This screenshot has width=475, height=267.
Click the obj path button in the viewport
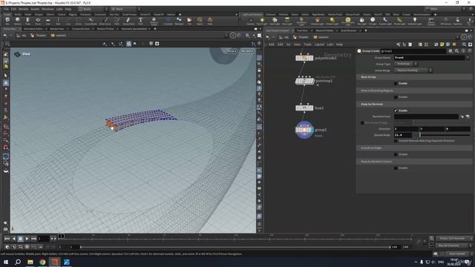click(x=22, y=36)
